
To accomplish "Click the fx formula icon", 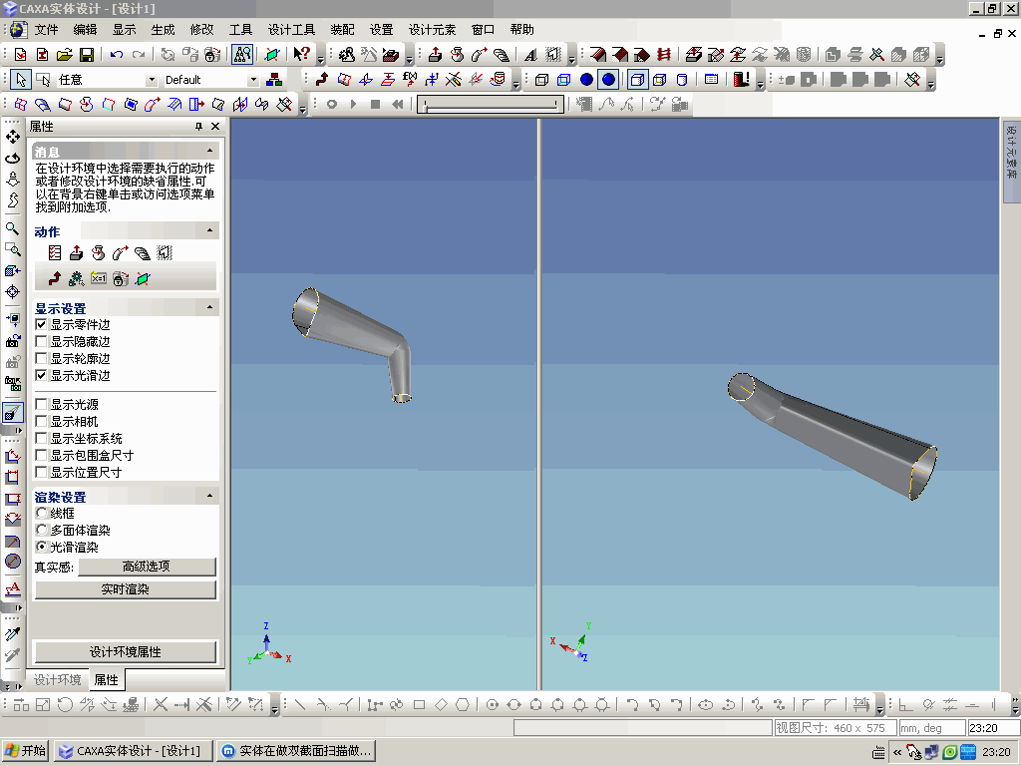I will [x=410, y=80].
